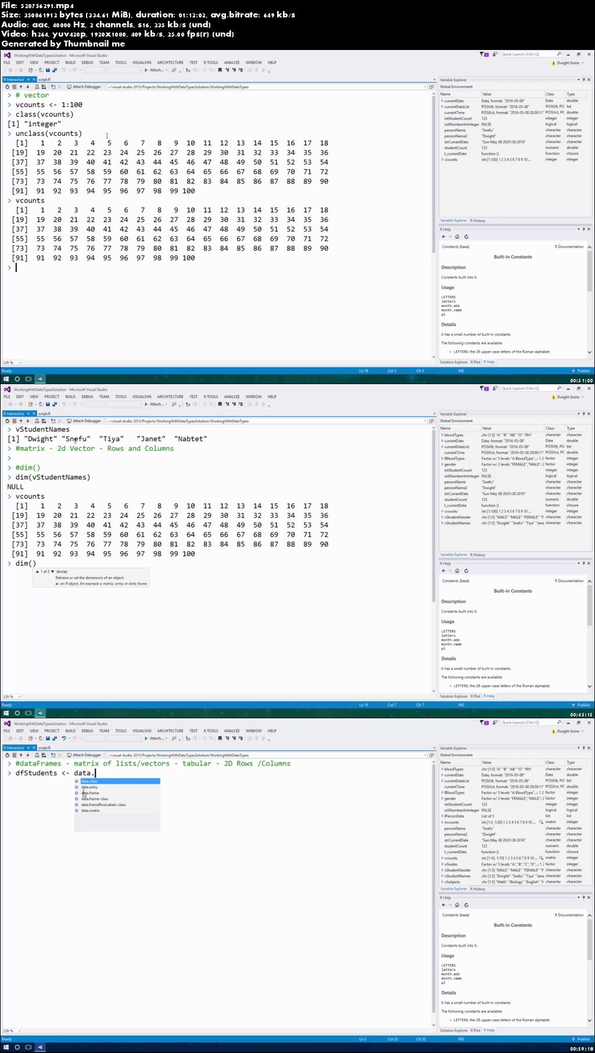Screen dimensions: 595x1053
Task: Click Undo icon in 00:31:00 frame toolbar
Action: coord(64,70)
